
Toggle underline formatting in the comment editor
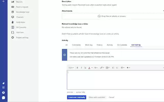[85, 68]
